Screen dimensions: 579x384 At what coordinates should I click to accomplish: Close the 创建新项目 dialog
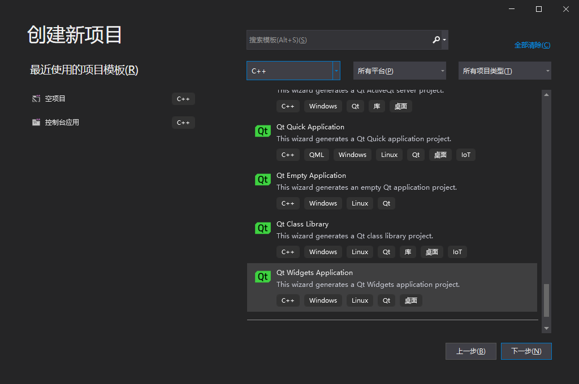565,9
